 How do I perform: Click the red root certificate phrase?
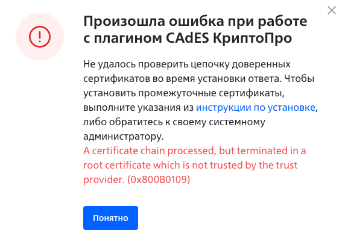click(x=117, y=165)
